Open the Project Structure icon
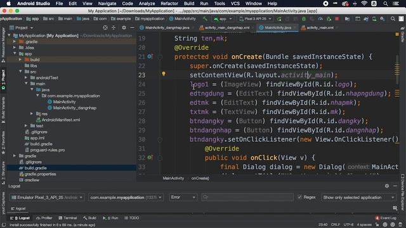This screenshot has width=406, height=228. [347, 19]
